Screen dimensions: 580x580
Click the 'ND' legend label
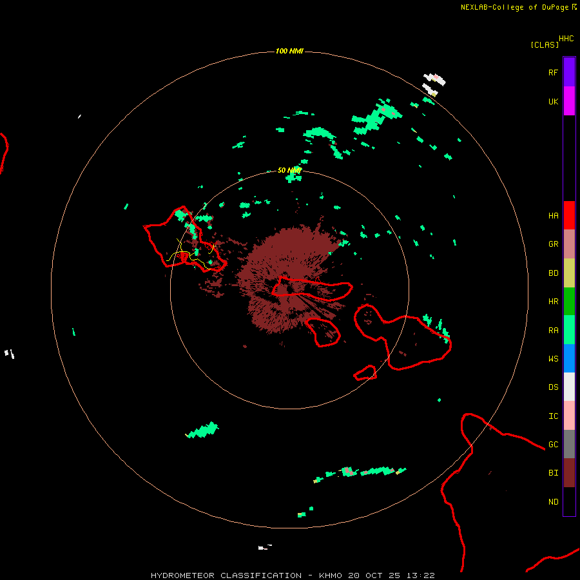tap(553, 502)
